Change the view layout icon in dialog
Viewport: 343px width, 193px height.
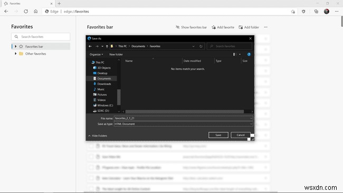tap(234, 54)
